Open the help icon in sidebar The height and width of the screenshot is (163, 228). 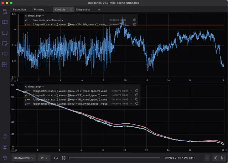click(5, 137)
